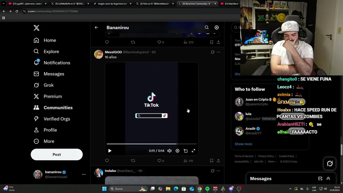
Task: Open MessiGOD profile avatar
Action: (x=99, y=54)
